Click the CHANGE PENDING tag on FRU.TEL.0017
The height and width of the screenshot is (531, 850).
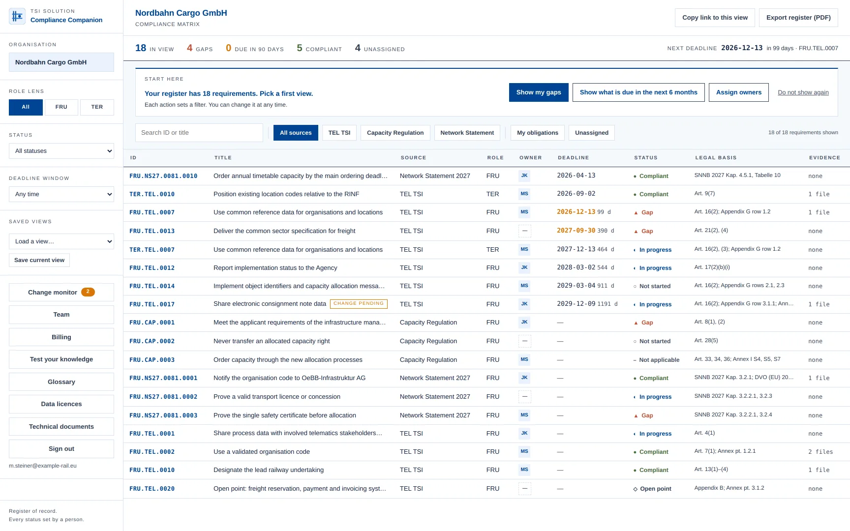(359, 304)
